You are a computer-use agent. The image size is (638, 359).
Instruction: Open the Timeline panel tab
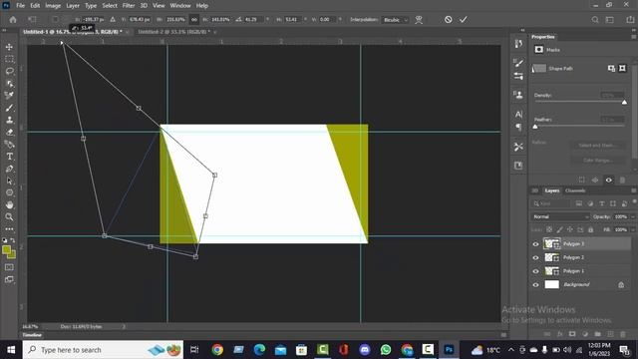pyautogui.click(x=32, y=335)
